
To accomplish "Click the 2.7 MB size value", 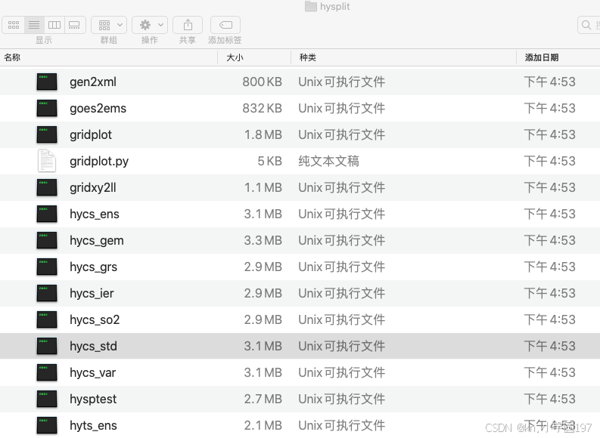I will click(x=263, y=399).
